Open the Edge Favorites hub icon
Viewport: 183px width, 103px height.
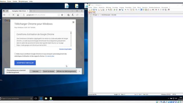[x=68, y=15]
